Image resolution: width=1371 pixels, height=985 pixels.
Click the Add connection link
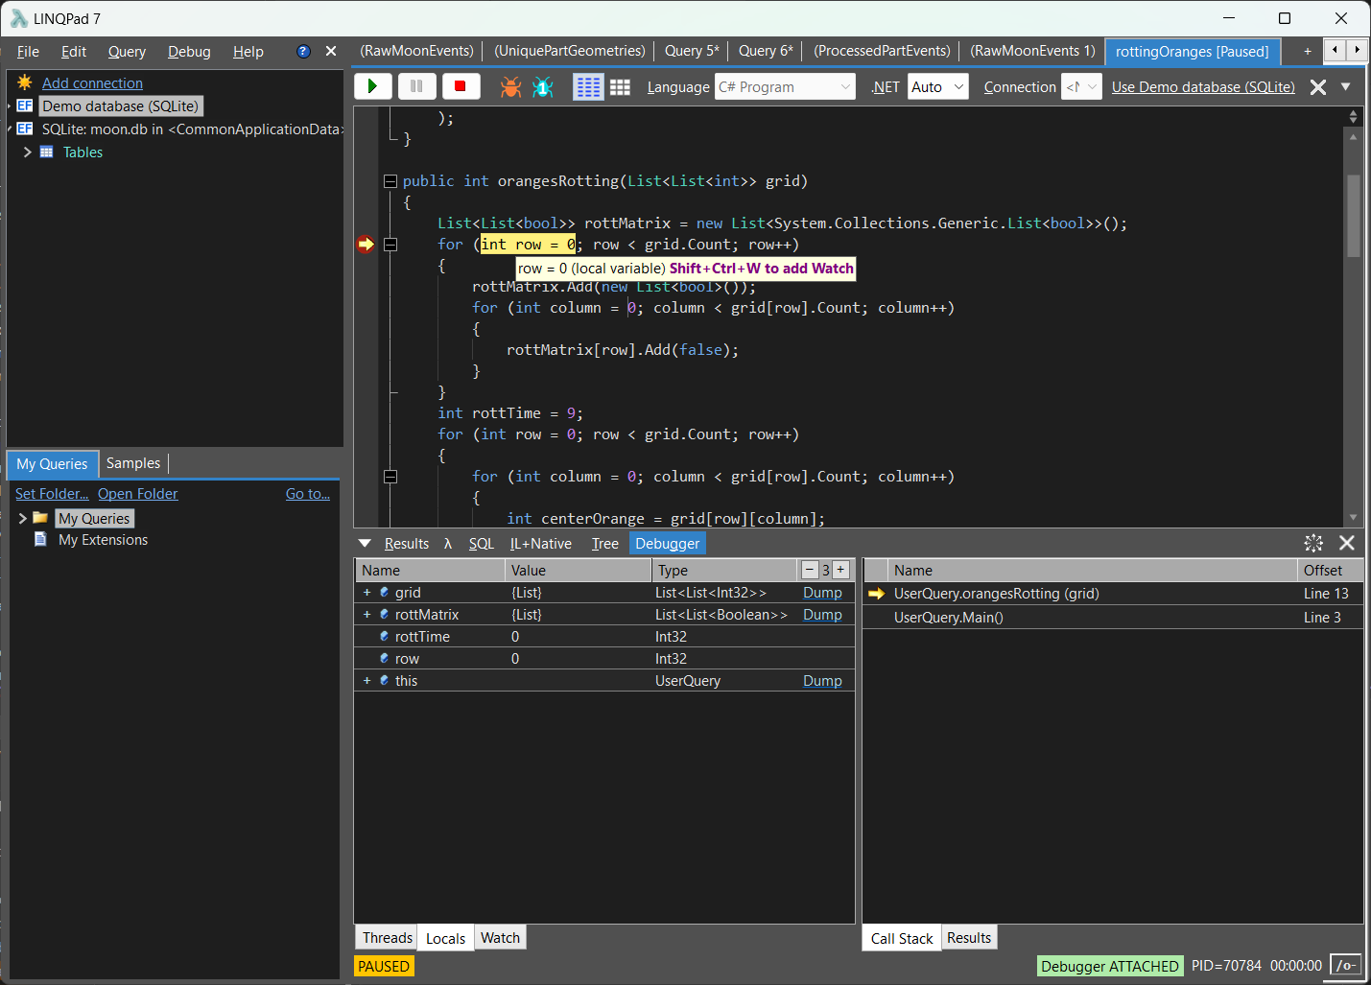point(92,83)
